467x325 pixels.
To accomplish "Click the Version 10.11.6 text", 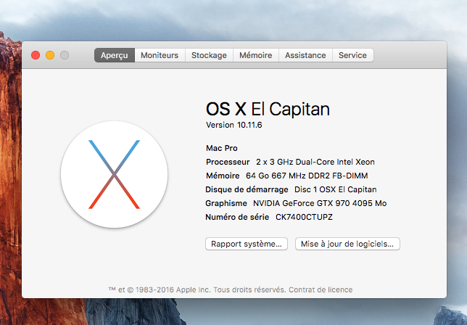I will pos(233,125).
